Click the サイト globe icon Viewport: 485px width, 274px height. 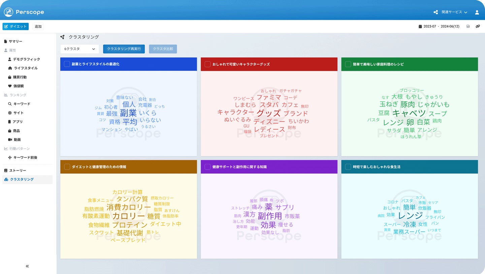(x=10, y=113)
